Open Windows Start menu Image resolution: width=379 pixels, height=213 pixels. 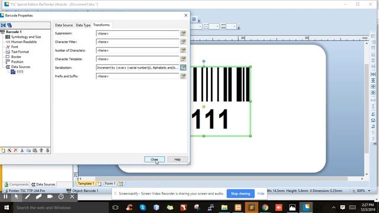7,208
